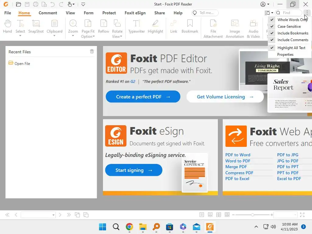Choose the SnapShot tool
The height and width of the screenshot is (234, 312).
point(36,27)
